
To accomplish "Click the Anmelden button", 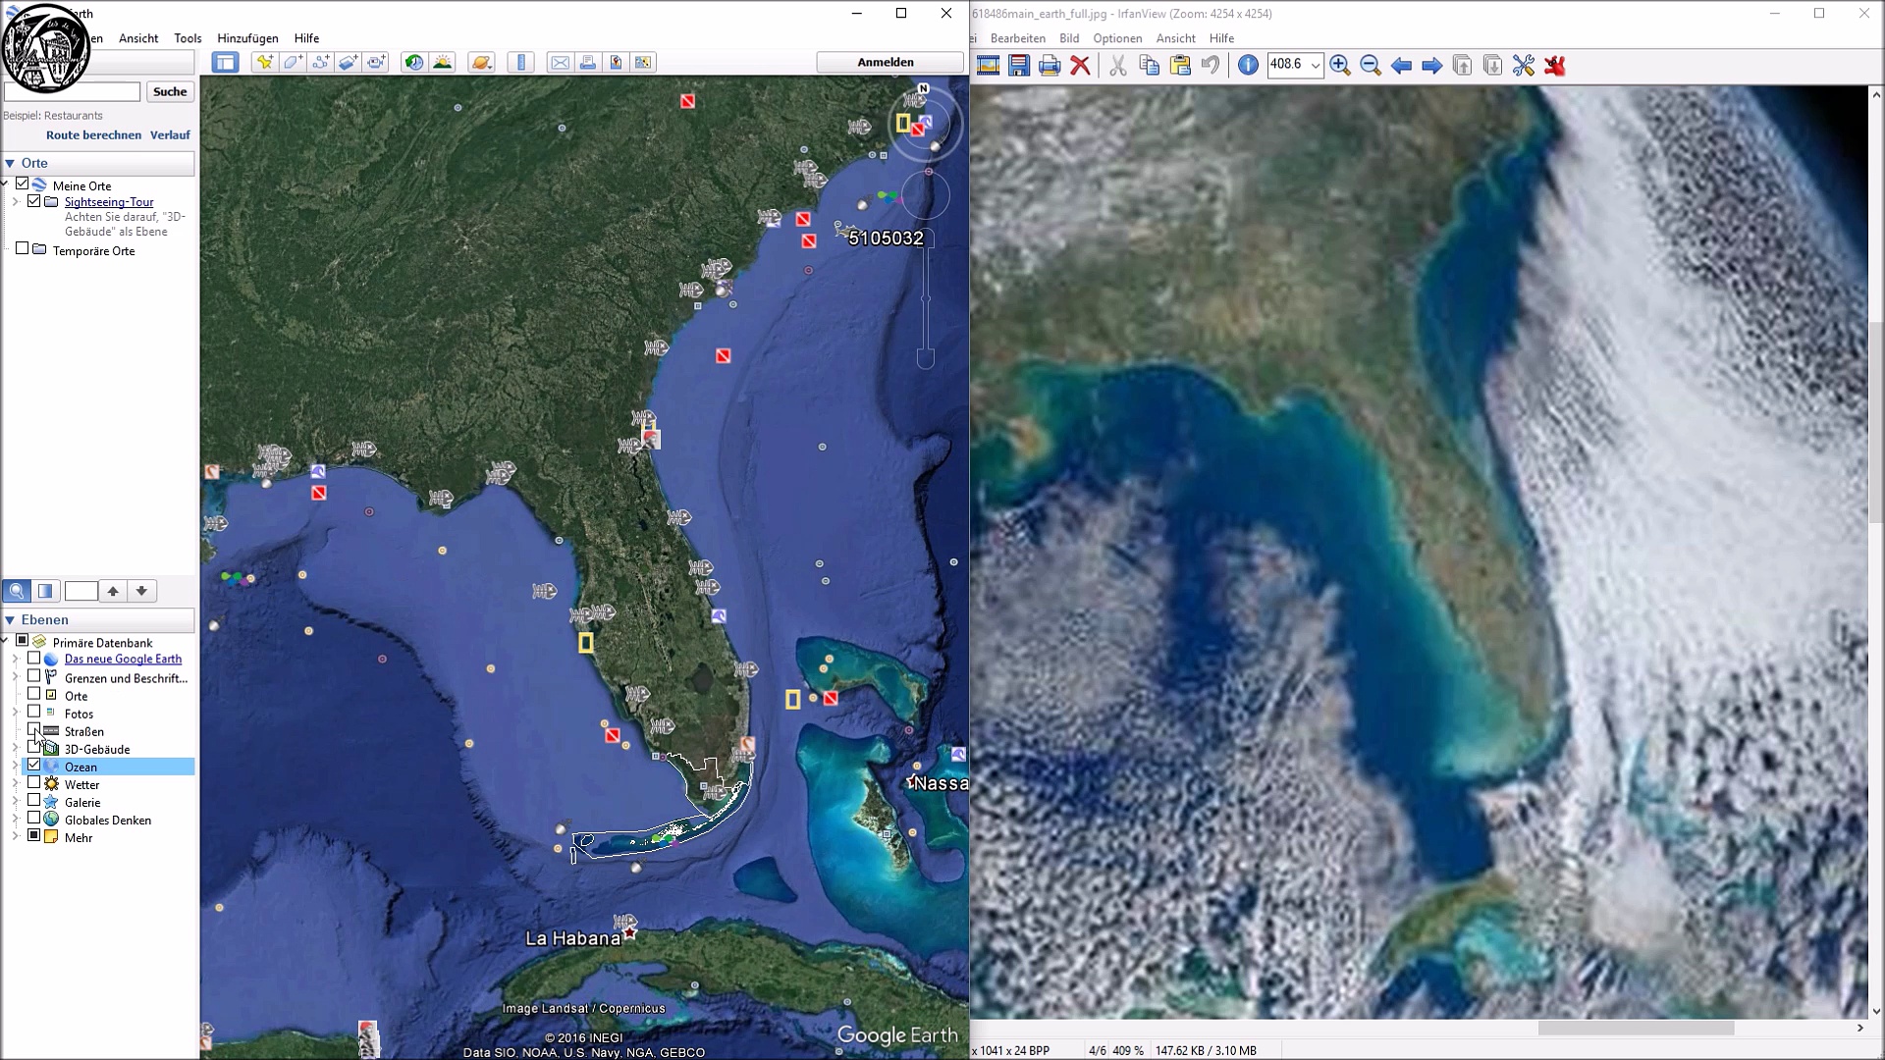I will [x=886, y=62].
